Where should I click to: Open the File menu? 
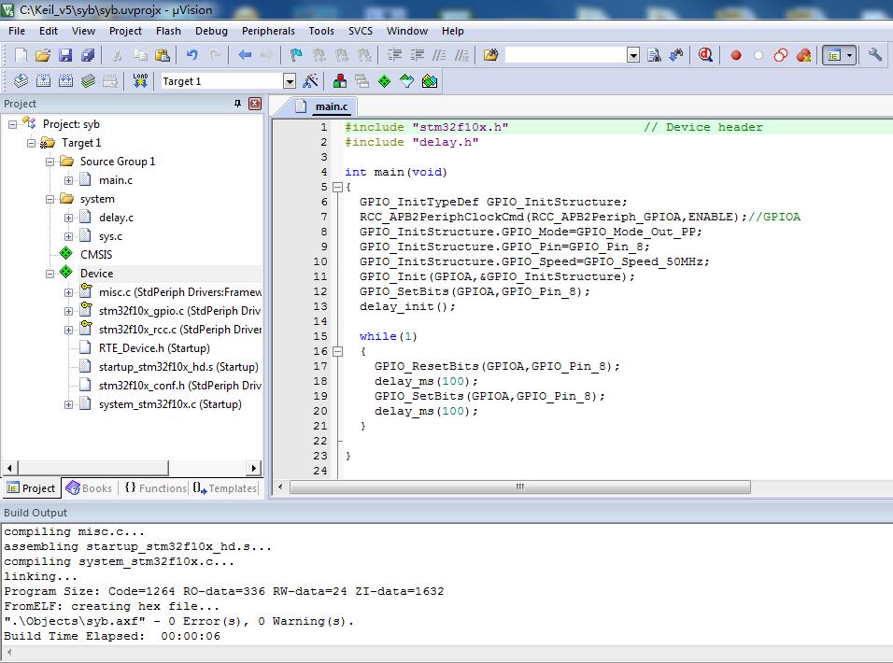point(17,31)
